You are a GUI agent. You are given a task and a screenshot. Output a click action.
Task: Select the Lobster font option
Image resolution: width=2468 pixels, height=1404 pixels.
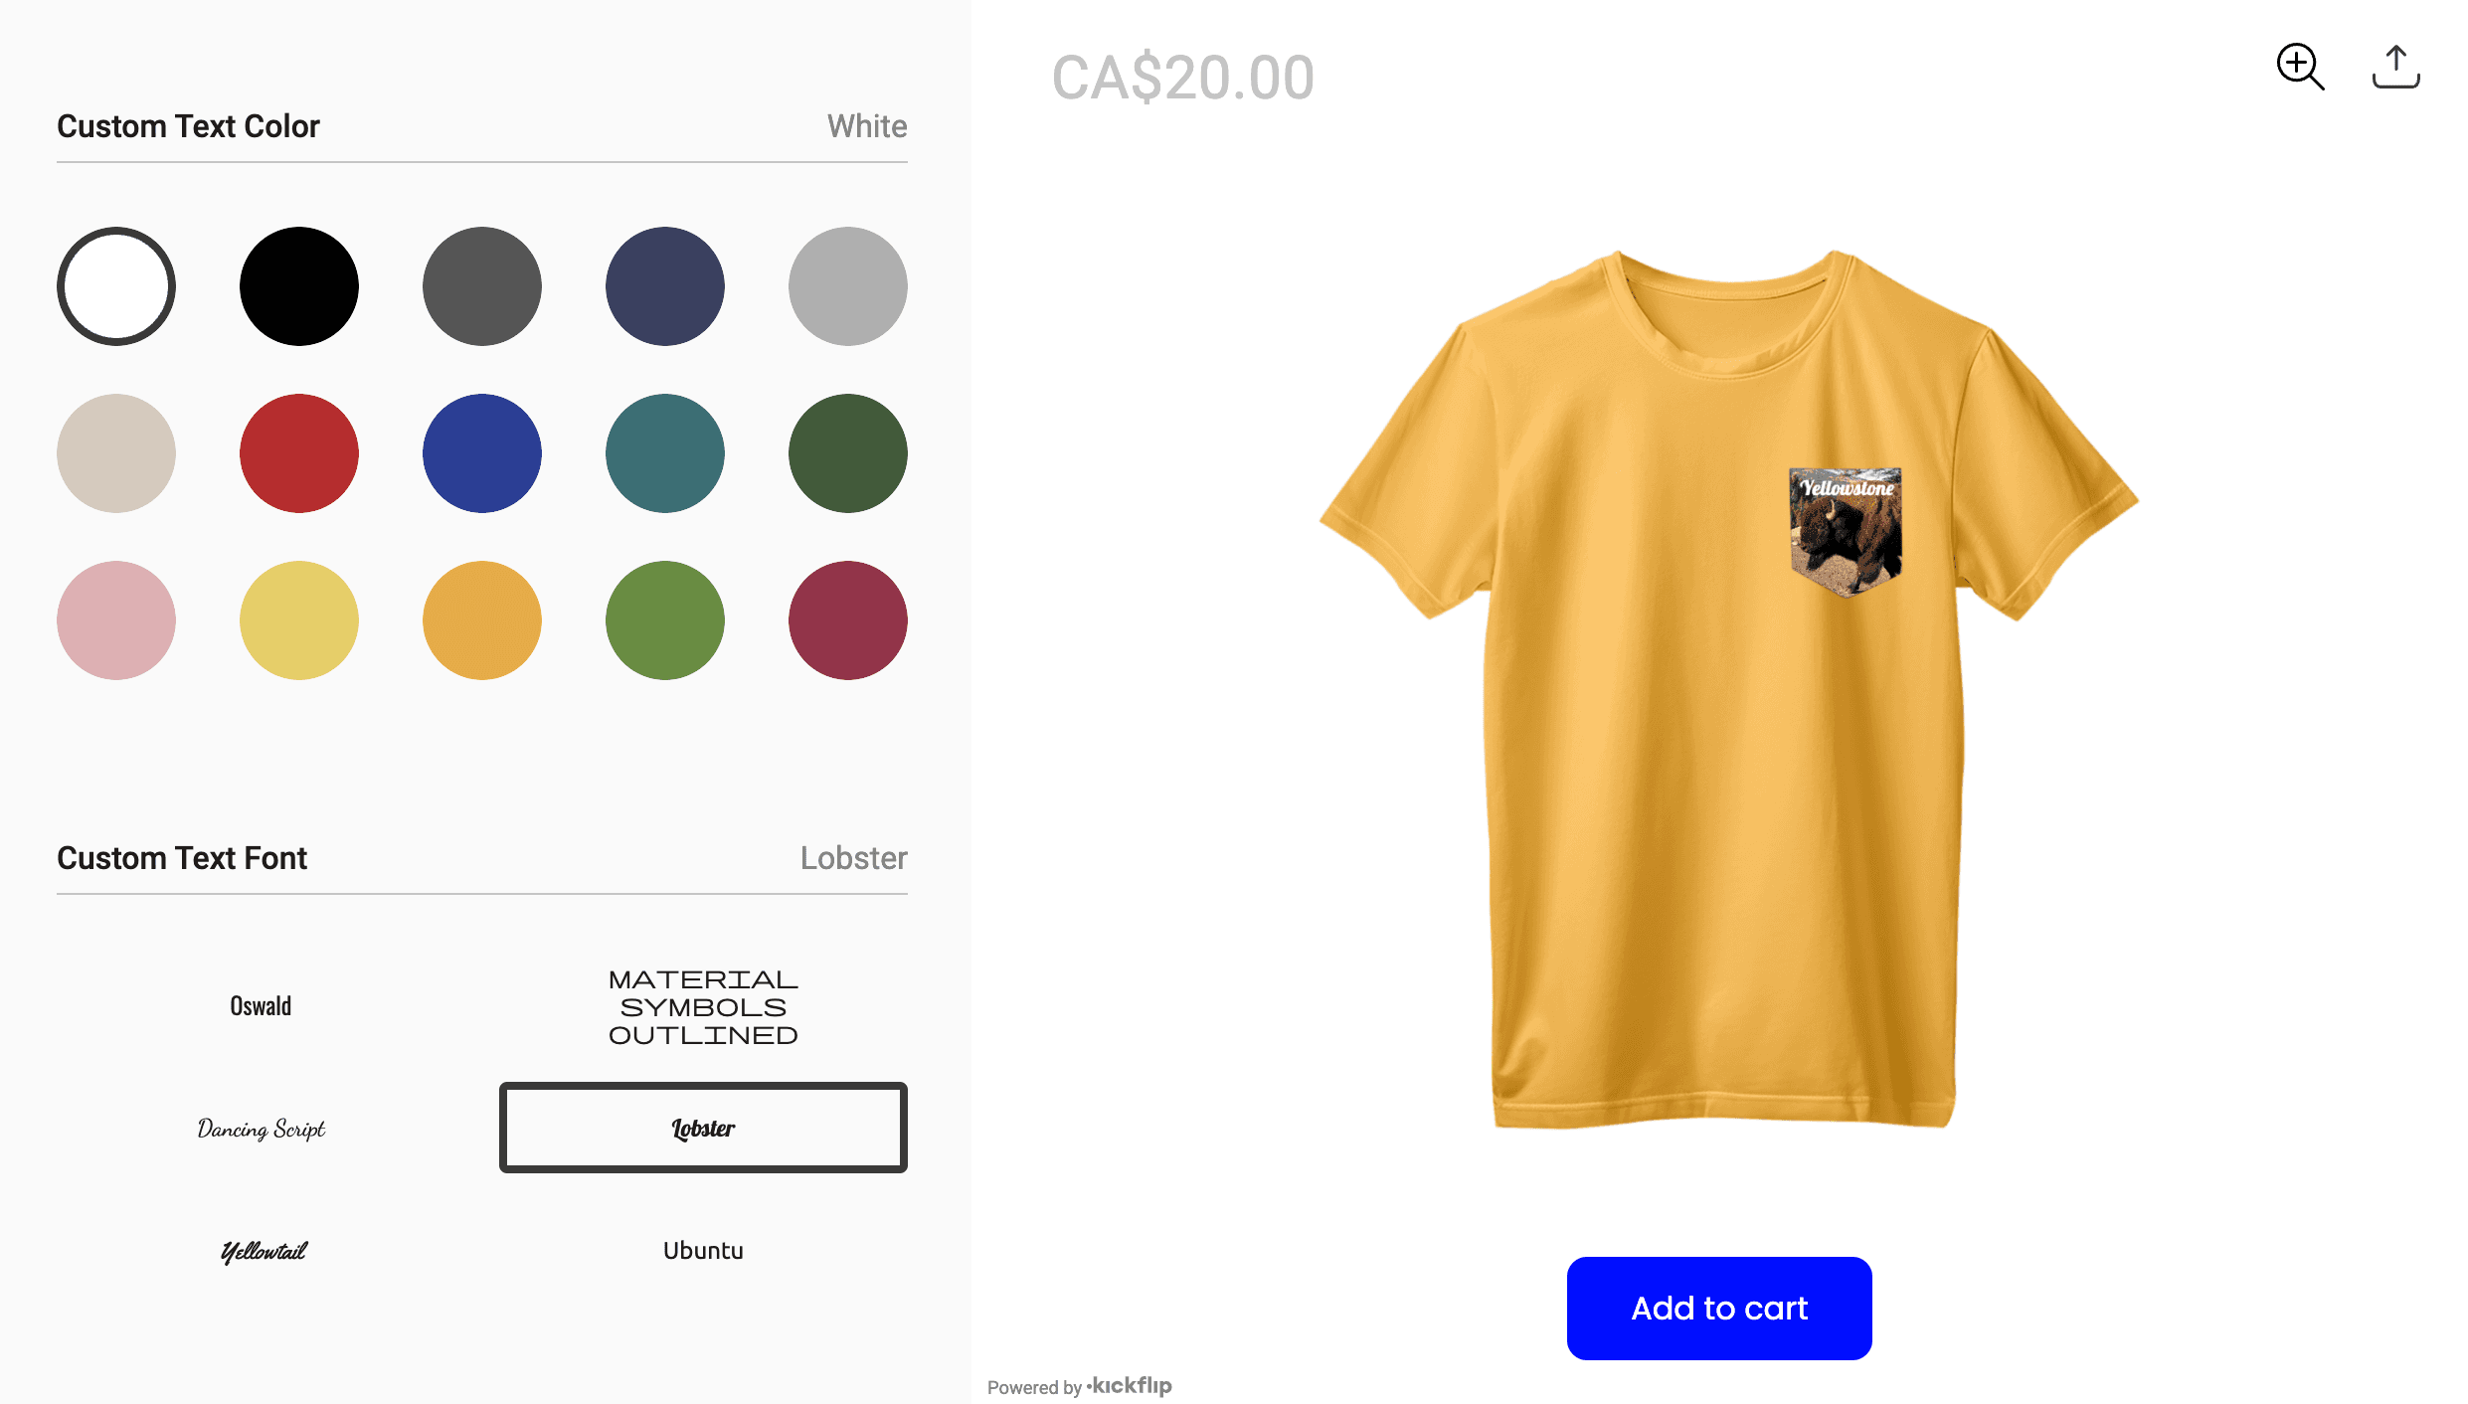[x=703, y=1128]
